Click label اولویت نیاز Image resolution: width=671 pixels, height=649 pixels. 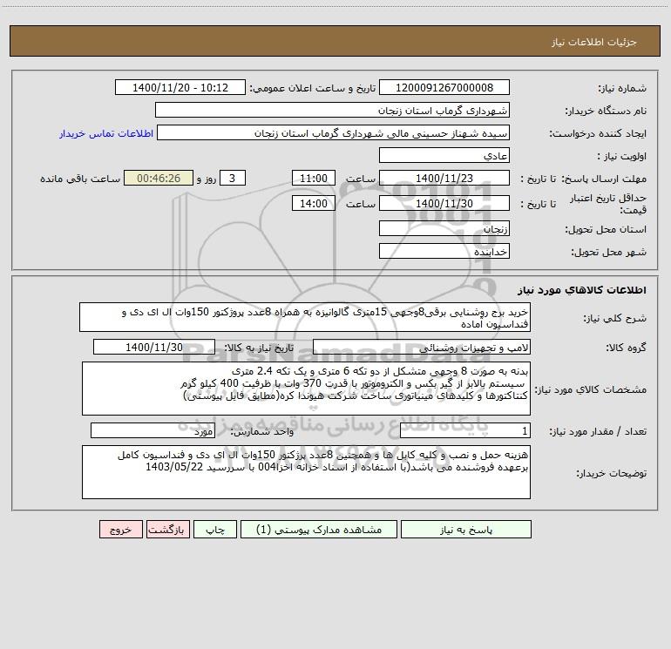click(x=622, y=157)
